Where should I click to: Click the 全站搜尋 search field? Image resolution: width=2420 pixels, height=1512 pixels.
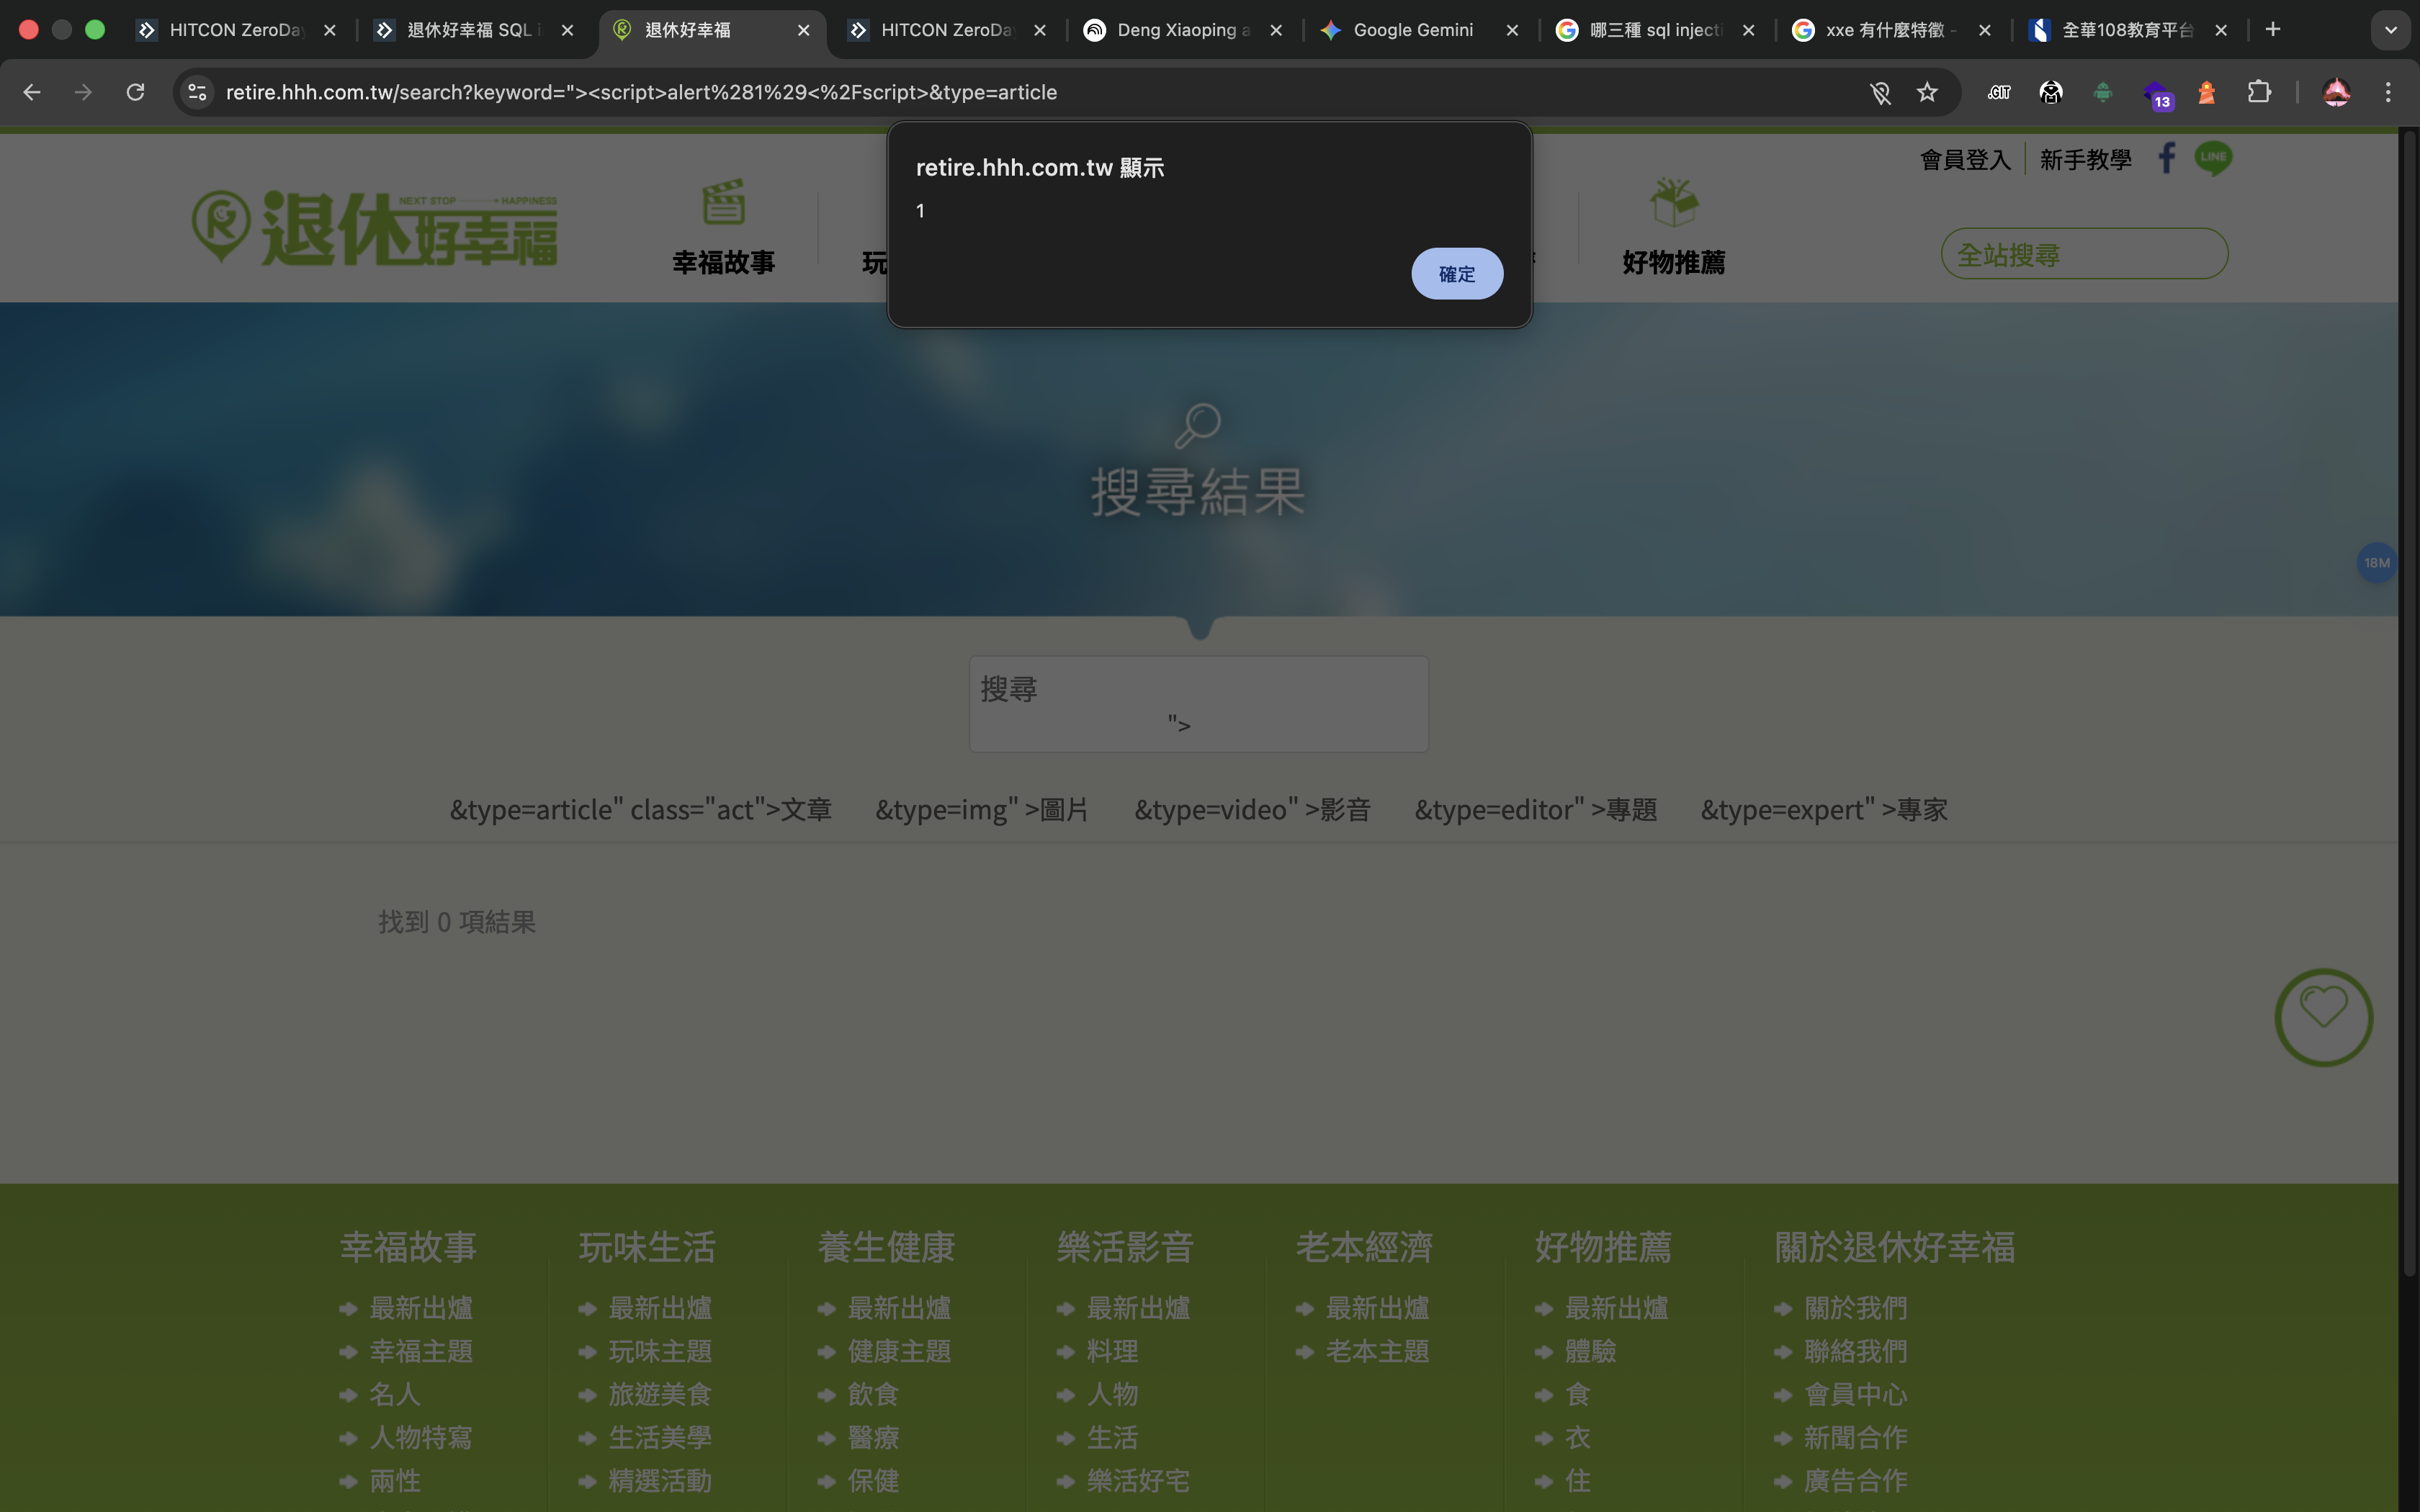2084,254
